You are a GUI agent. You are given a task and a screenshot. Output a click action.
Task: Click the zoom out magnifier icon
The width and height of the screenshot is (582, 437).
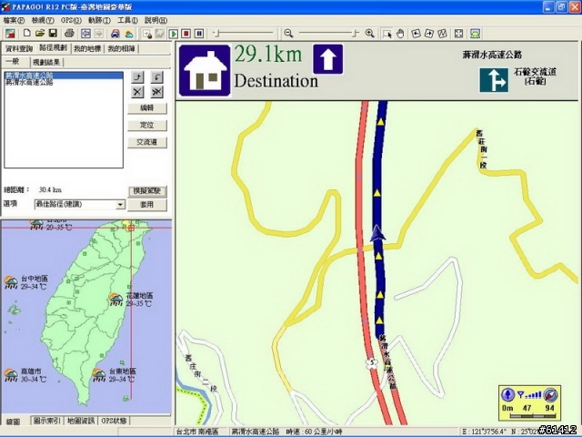coord(288,34)
